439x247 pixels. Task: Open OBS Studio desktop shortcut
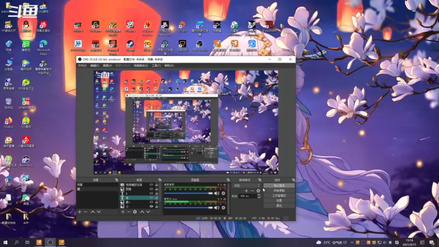click(200, 46)
